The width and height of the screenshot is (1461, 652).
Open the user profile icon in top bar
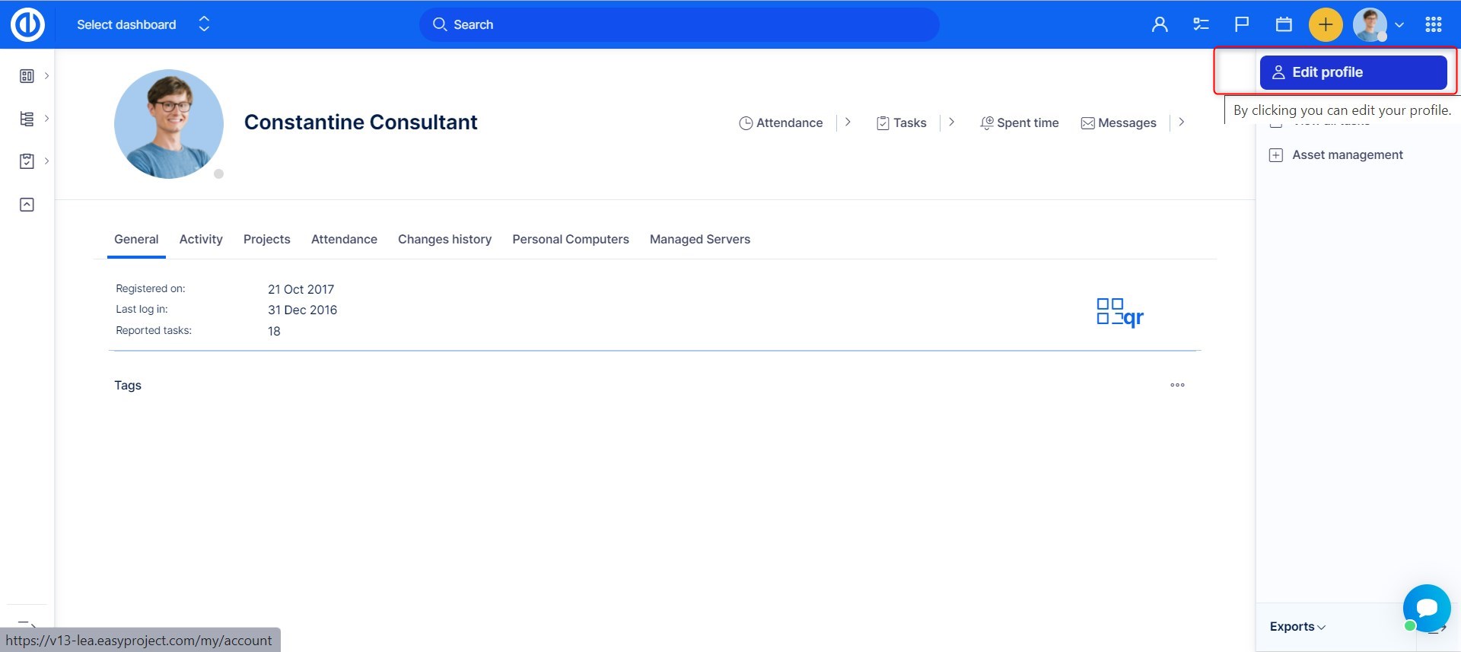1159,24
